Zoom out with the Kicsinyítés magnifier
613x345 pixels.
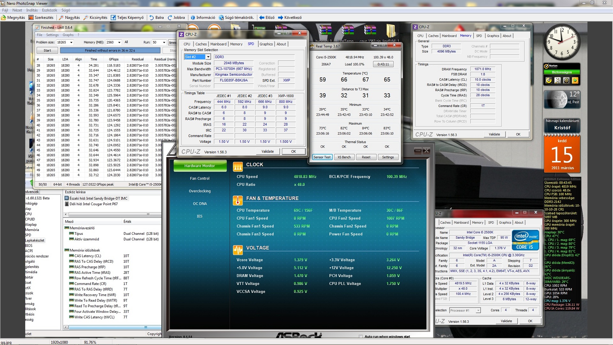[x=86, y=18]
